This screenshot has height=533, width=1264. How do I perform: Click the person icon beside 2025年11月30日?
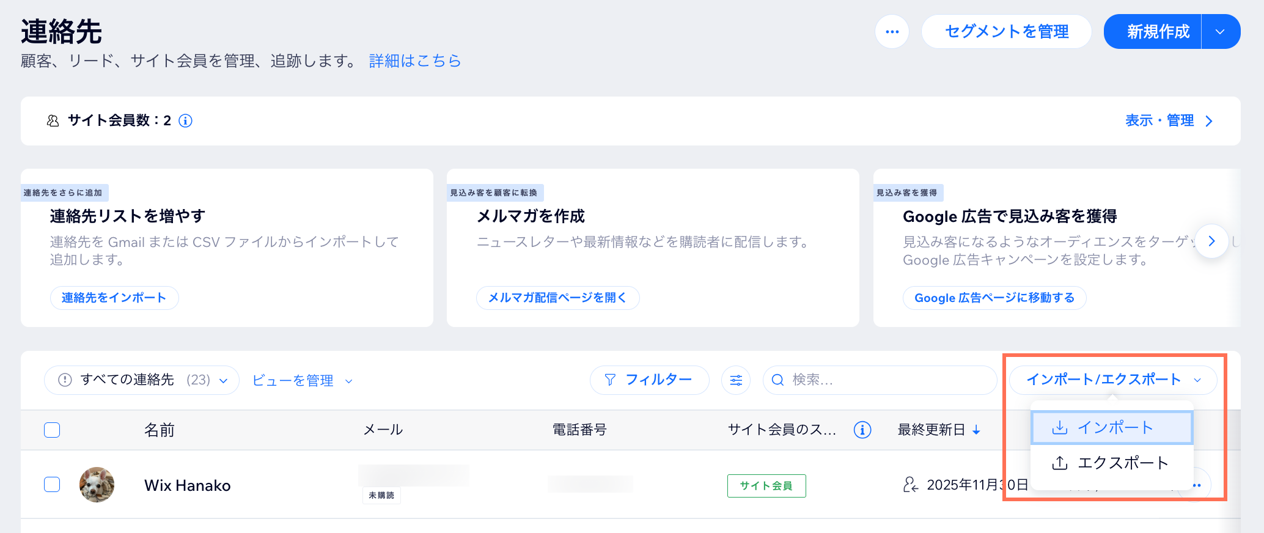point(911,485)
